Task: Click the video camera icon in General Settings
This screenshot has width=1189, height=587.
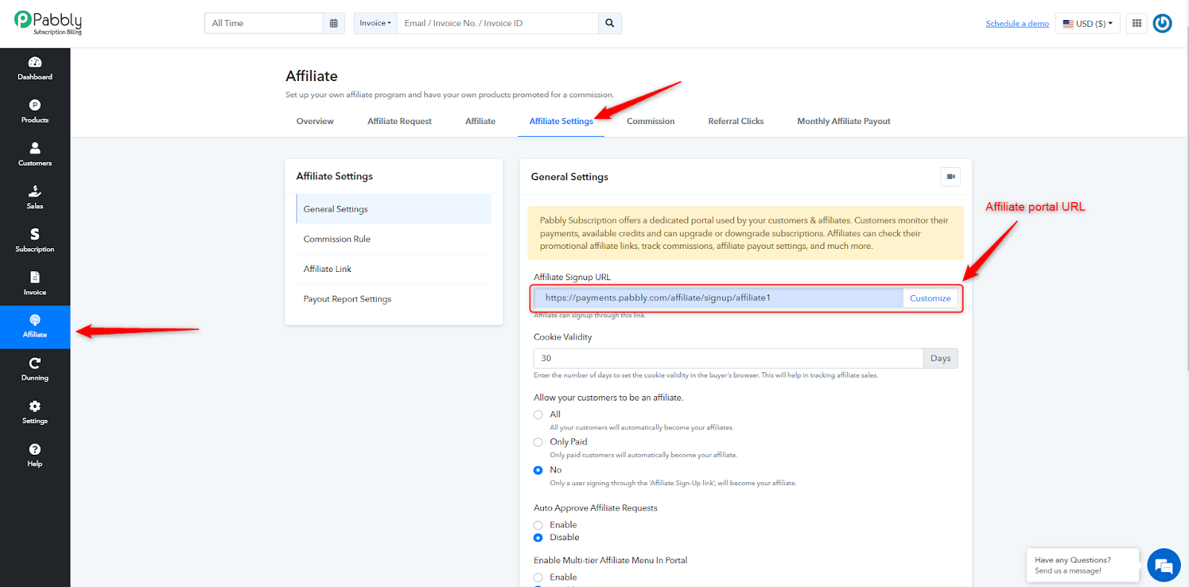Action: (x=950, y=177)
